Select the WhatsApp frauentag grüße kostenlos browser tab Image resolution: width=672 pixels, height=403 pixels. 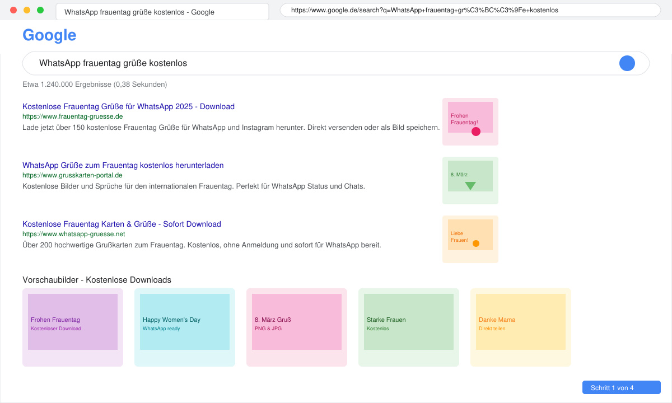tap(162, 12)
